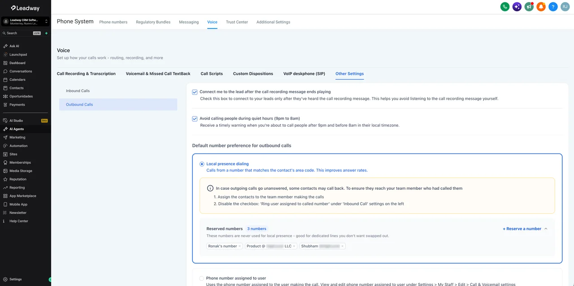The height and width of the screenshot is (286, 574).
Task: Open Settings at the sidebar bottom
Action: click(26, 279)
